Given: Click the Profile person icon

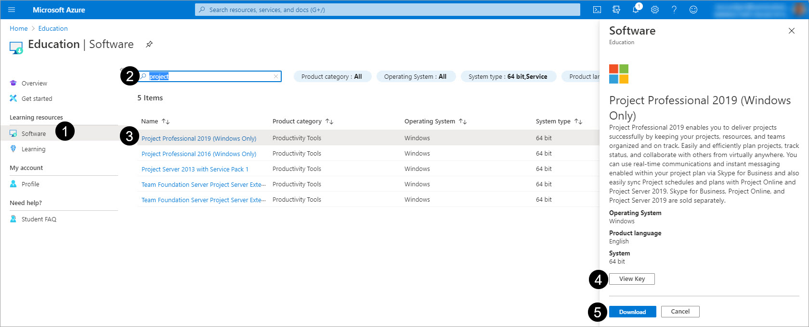Looking at the screenshot, I should pyautogui.click(x=13, y=184).
